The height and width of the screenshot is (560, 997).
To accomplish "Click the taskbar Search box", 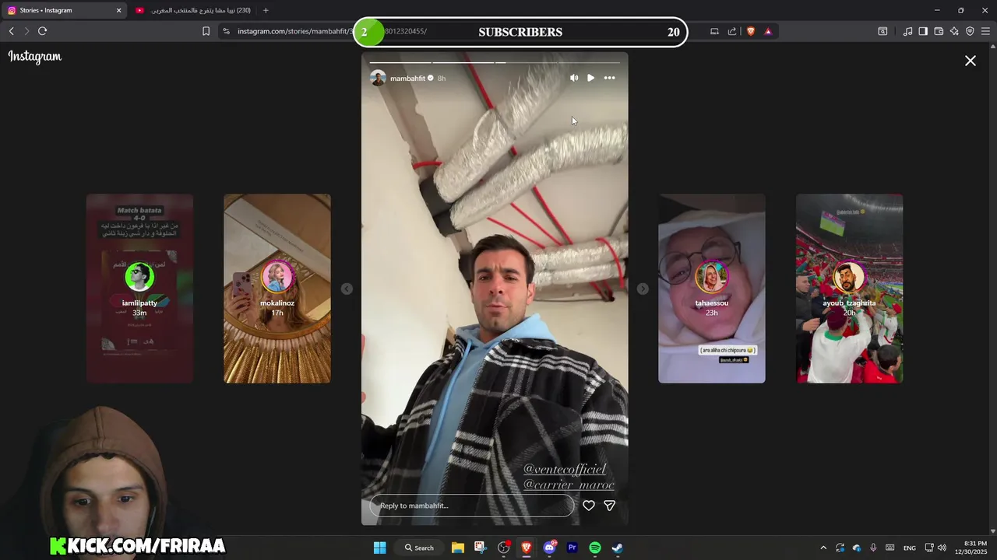I will pyautogui.click(x=419, y=548).
